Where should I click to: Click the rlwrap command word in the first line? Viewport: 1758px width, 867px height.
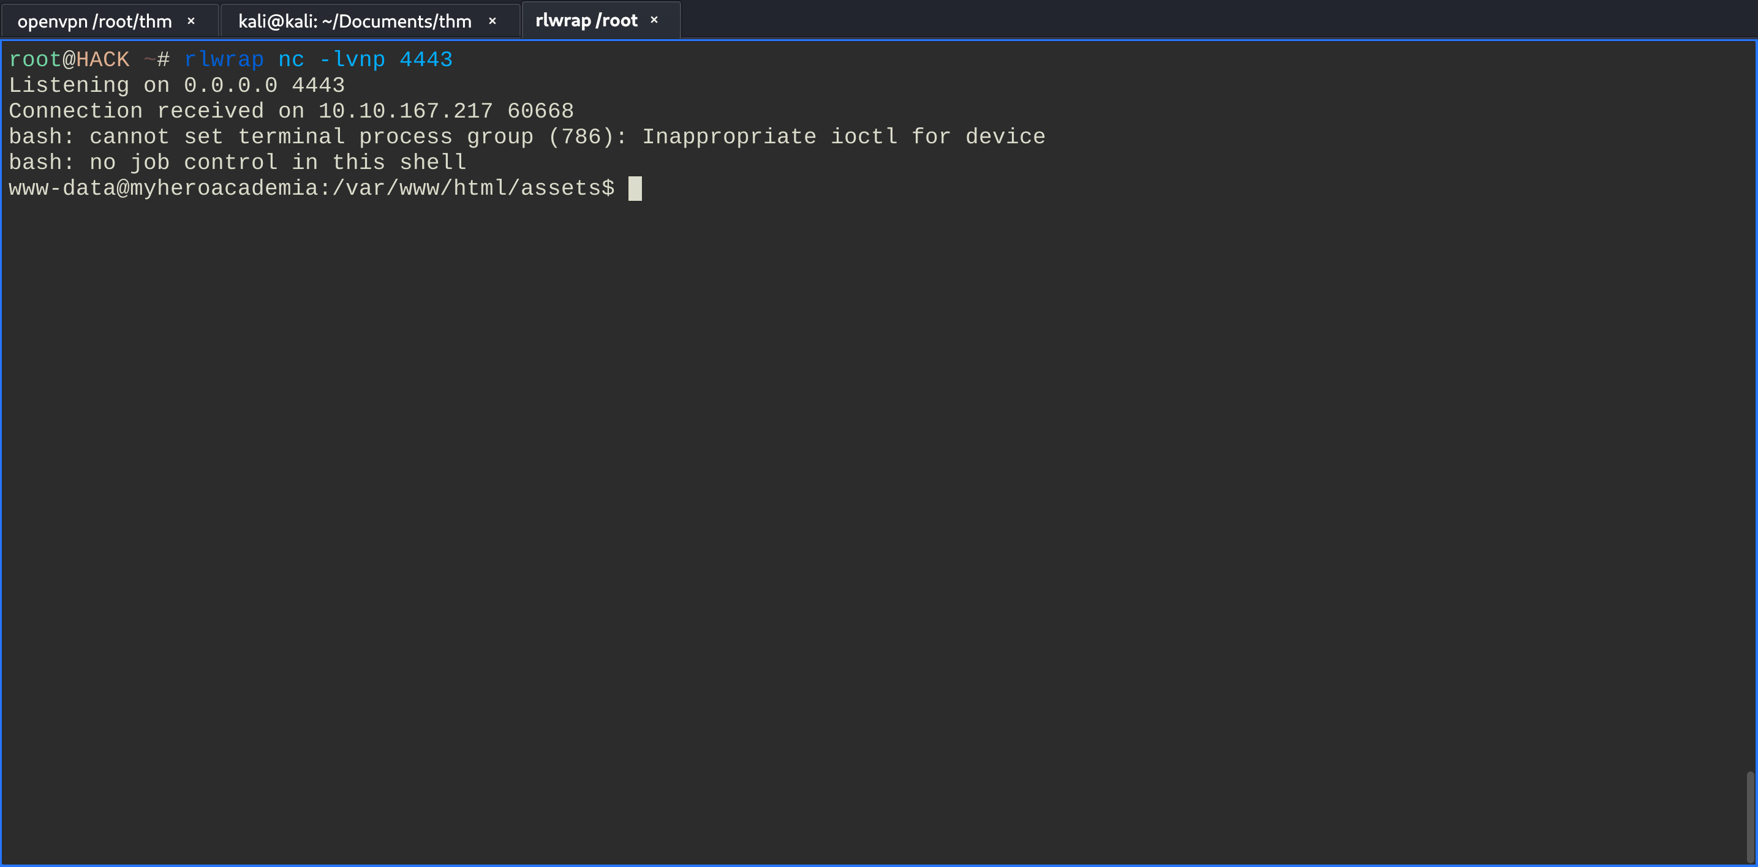(224, 59)
